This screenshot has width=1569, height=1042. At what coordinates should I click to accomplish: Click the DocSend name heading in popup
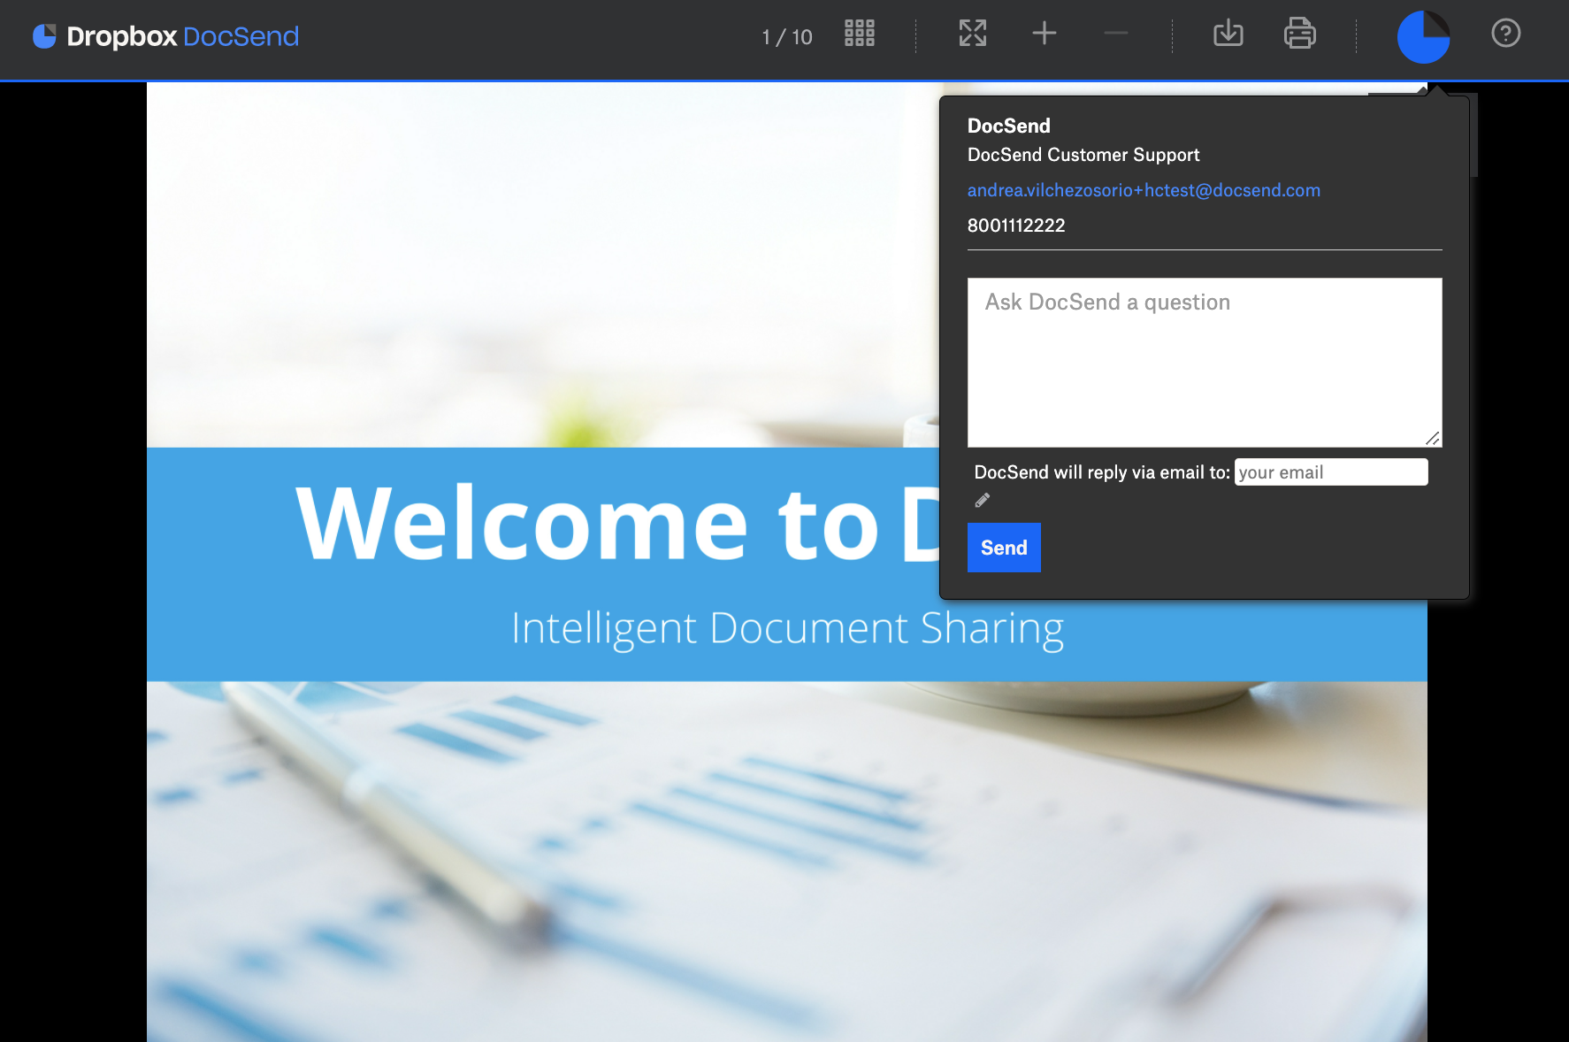click(1009, 126)
